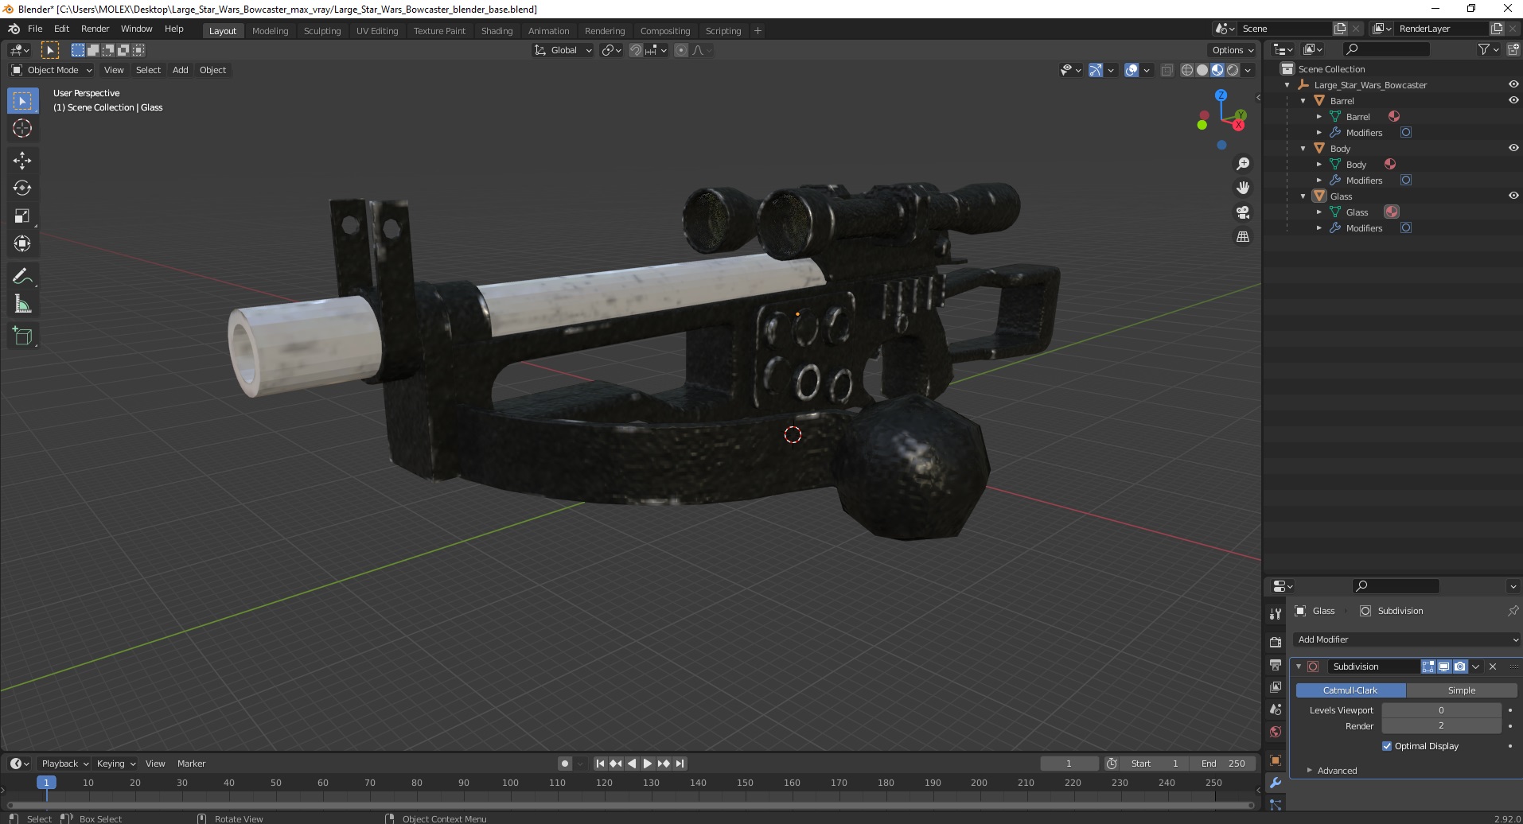
Task: Toggle modifier in render camera icon
Action: point(1459,667)
